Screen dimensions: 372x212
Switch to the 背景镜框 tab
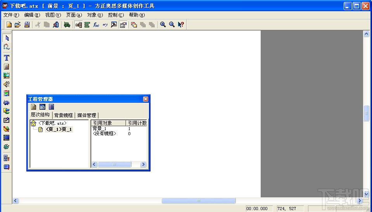[x=63, y=115]
